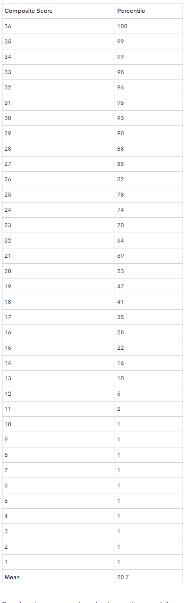Click the percentile value 22

click(x=121, y=348)
